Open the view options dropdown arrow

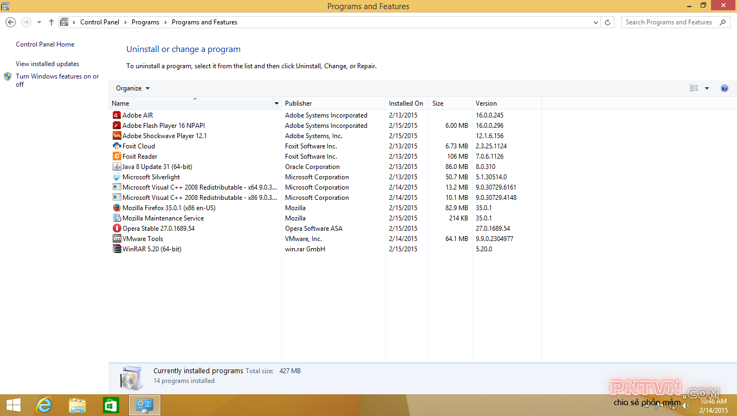(x=707, y=88)
